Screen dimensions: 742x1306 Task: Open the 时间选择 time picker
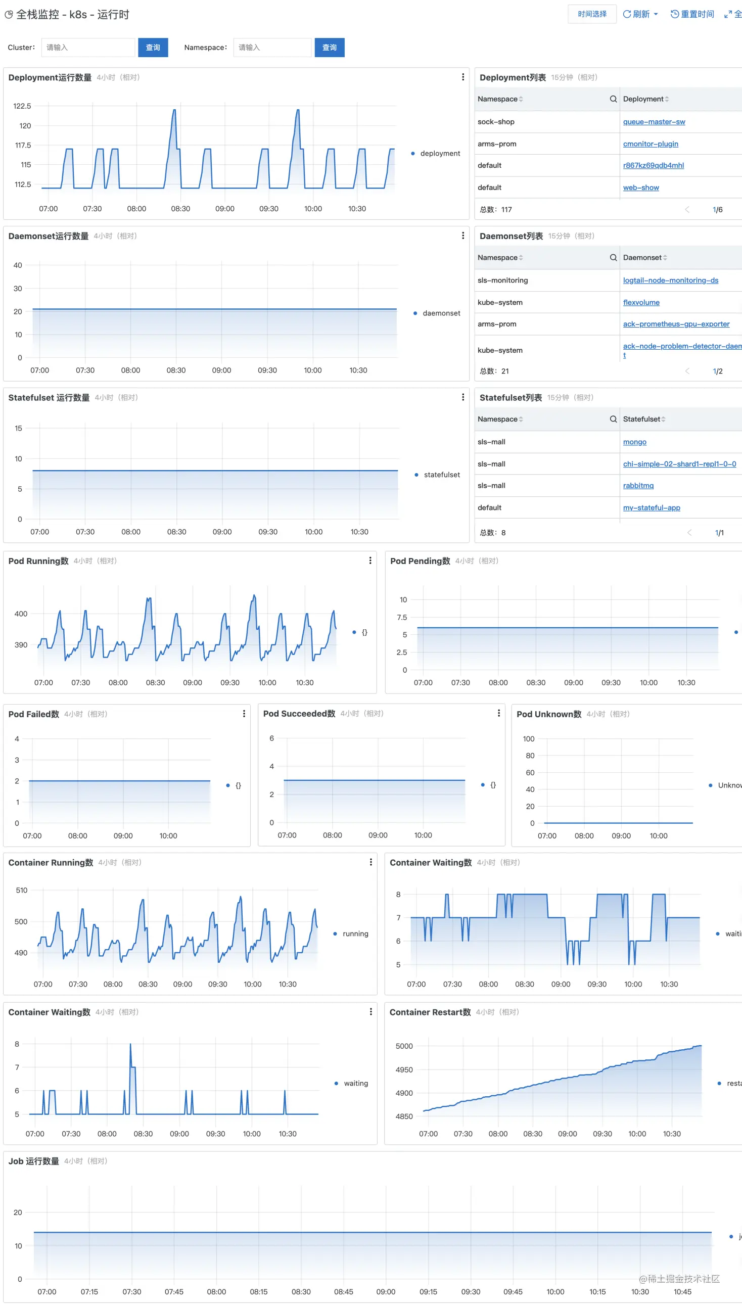[592, 14]
